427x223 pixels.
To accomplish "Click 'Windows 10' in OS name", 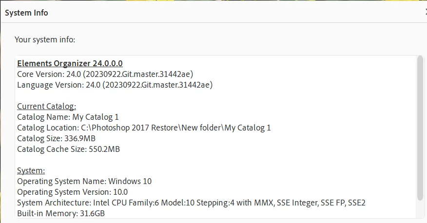I will [130, 181].
